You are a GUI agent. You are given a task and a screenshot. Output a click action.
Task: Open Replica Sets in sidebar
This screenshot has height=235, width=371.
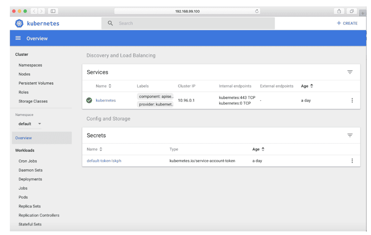click(x=29, y=206)
